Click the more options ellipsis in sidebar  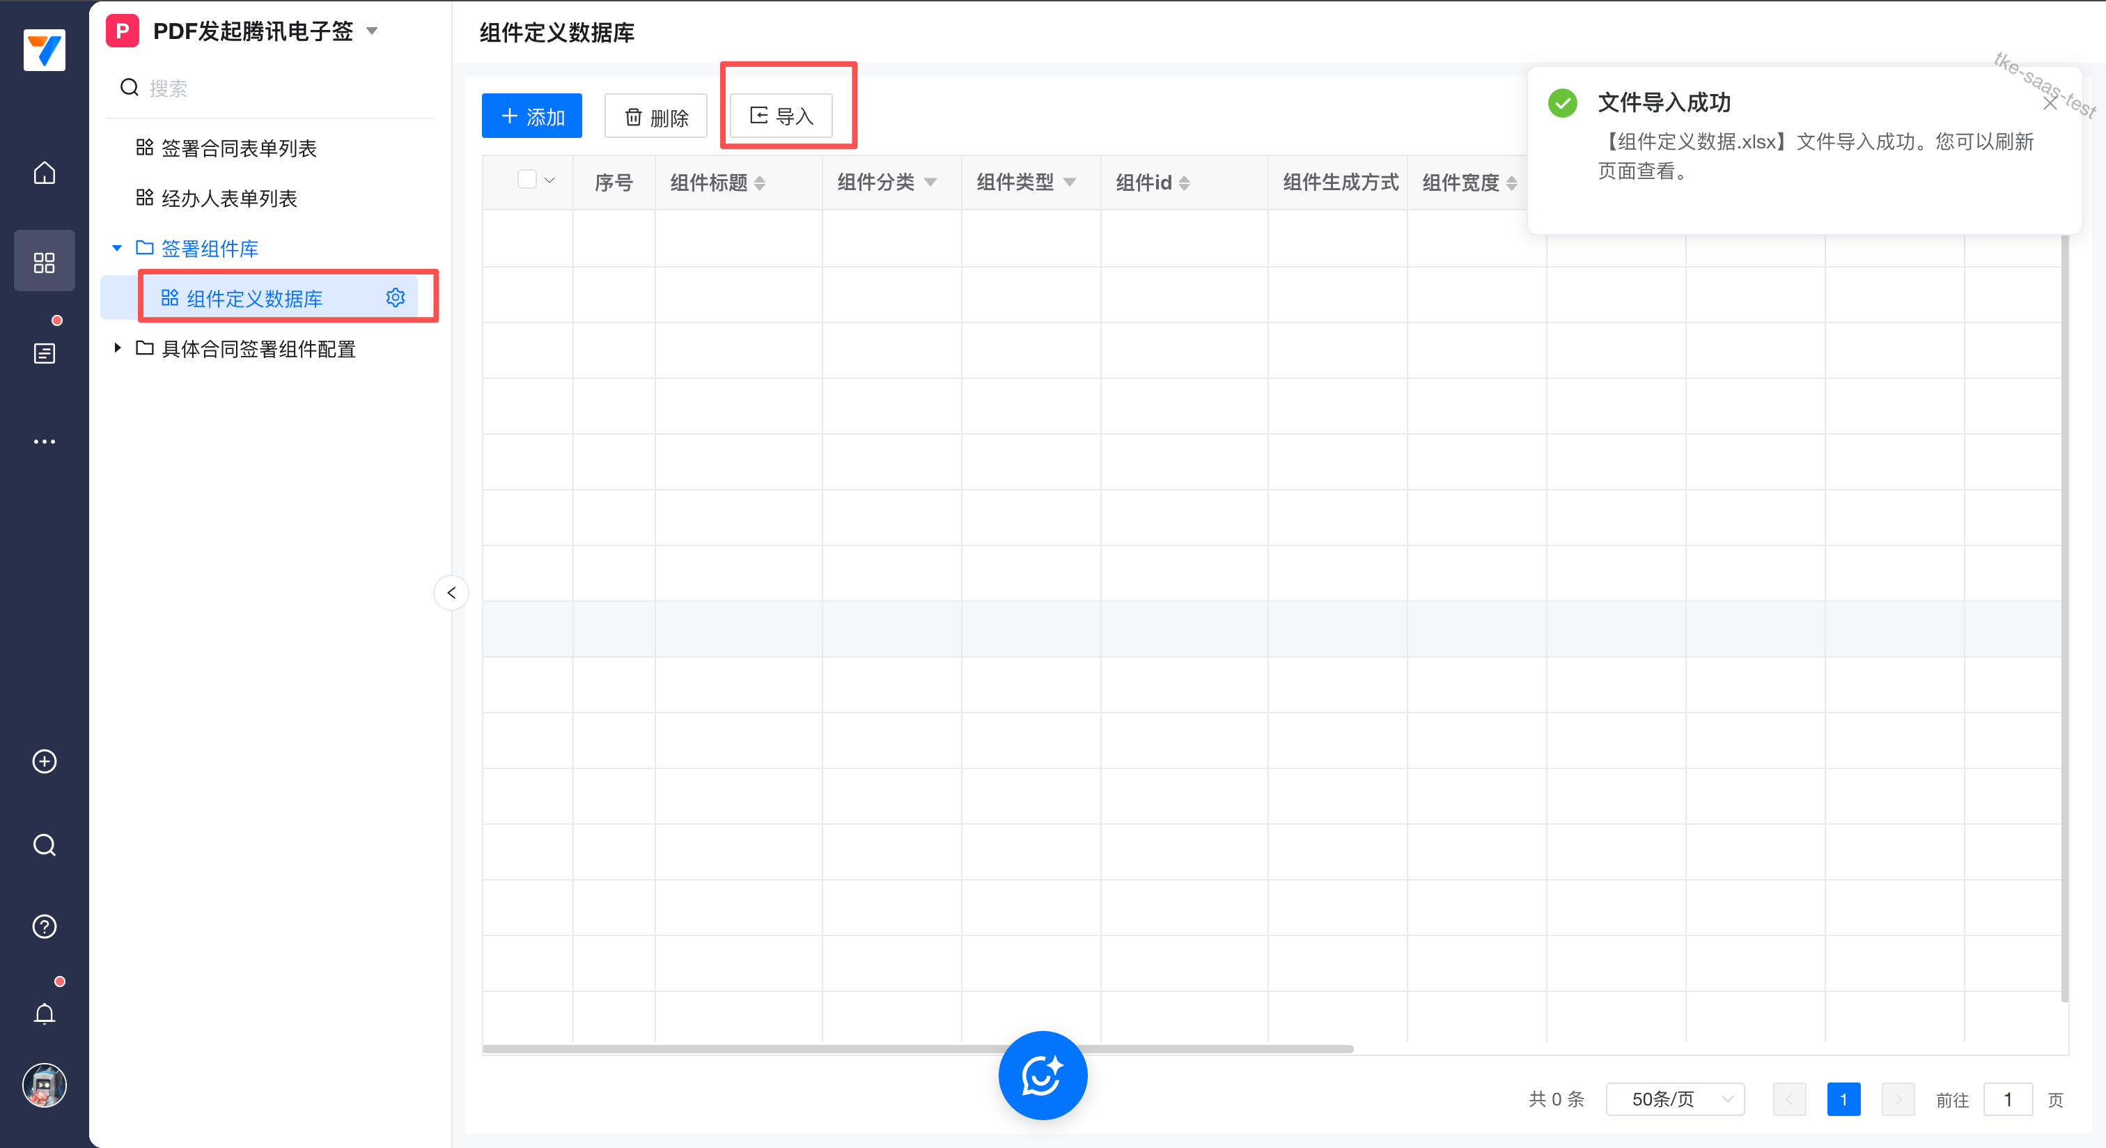coord(44,442)
